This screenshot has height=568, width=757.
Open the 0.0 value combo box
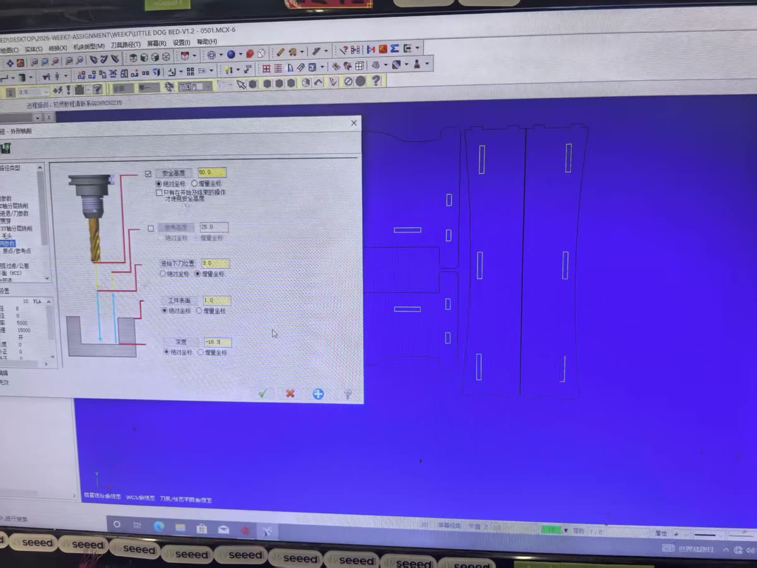pos(33,92)
